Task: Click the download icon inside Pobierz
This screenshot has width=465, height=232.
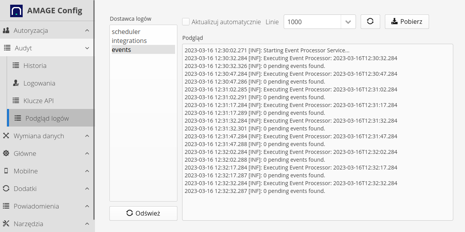Action: [395, 21]
